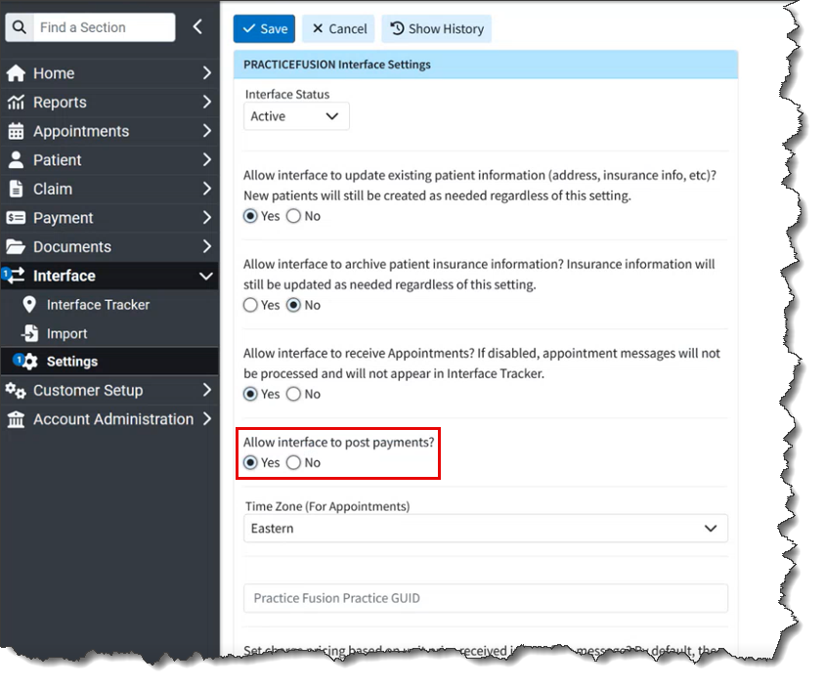Expand the Documents menu chevron
Viewport: 824px width, 687px height.
[x=207, y=246]
